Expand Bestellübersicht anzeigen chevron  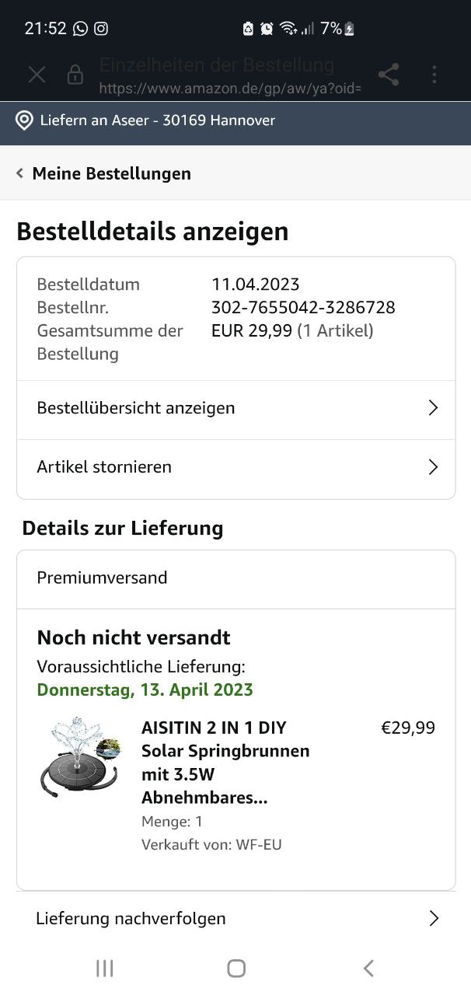coord(434,408)
